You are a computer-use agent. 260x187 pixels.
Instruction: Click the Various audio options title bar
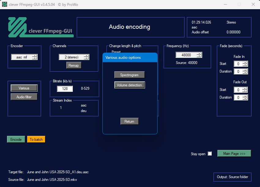click(130, 58)
